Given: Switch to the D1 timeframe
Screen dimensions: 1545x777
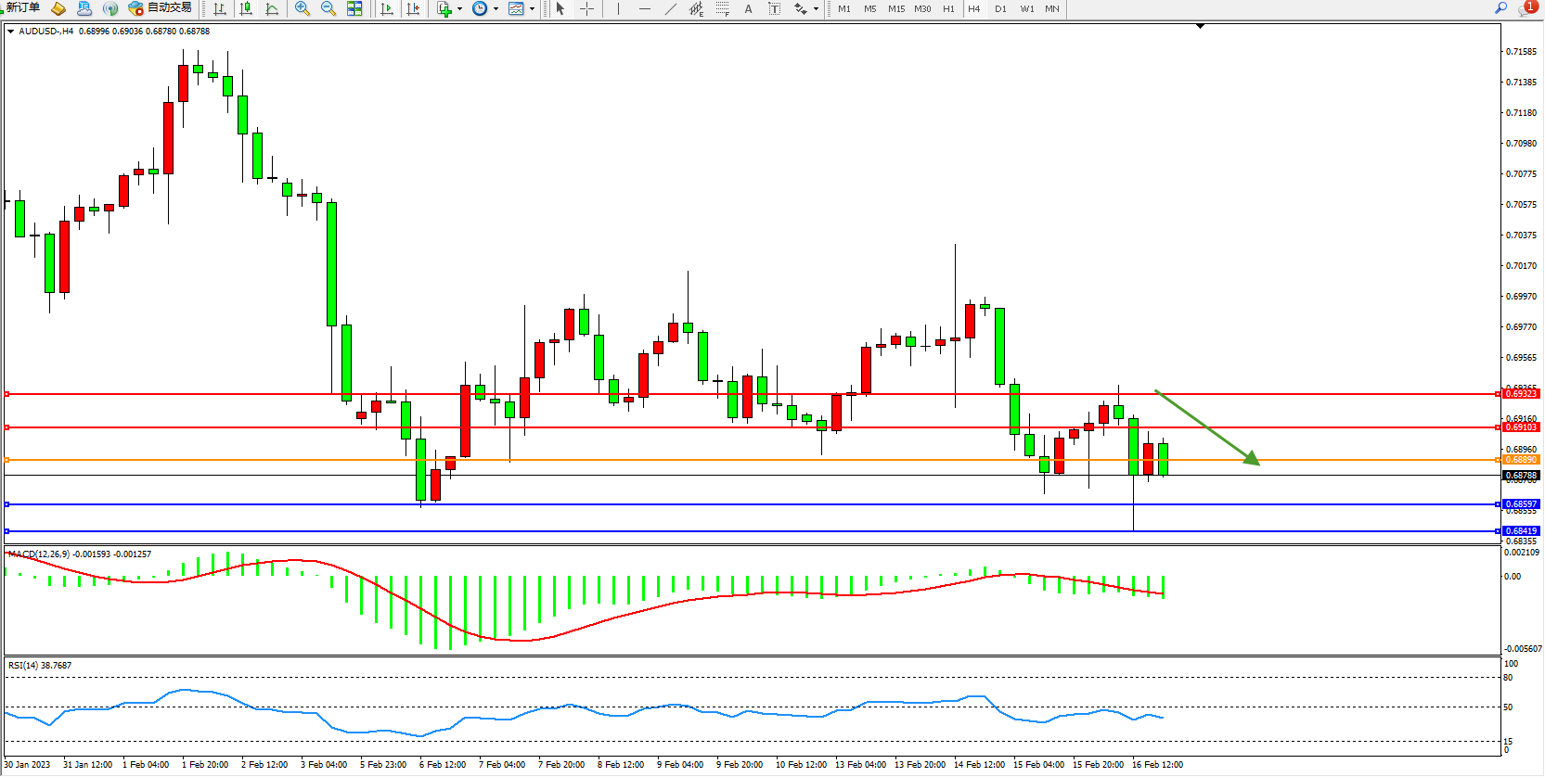Looking at the screenshot, I should [1000, 8].
